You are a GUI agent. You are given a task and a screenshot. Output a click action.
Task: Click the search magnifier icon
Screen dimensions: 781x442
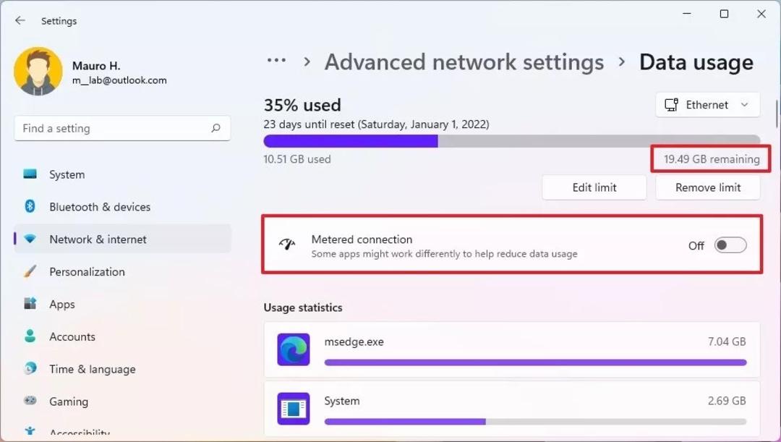click(x=215, y=128)
